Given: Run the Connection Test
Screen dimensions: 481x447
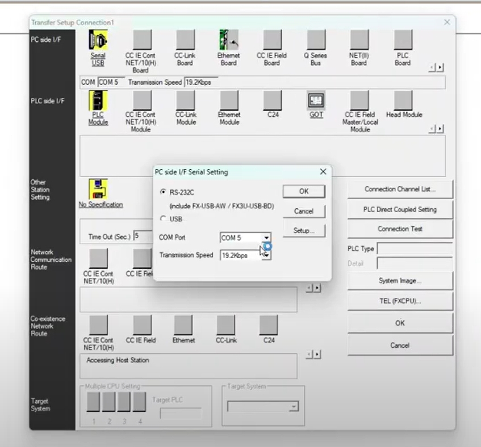Looking at the screenshot, I should click(400, 229).
